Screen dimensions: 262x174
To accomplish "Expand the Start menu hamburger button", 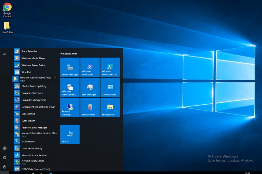I will tap(5, 54).
